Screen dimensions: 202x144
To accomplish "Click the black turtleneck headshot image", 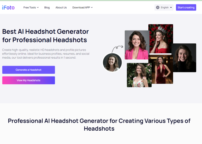I will 184,58.
